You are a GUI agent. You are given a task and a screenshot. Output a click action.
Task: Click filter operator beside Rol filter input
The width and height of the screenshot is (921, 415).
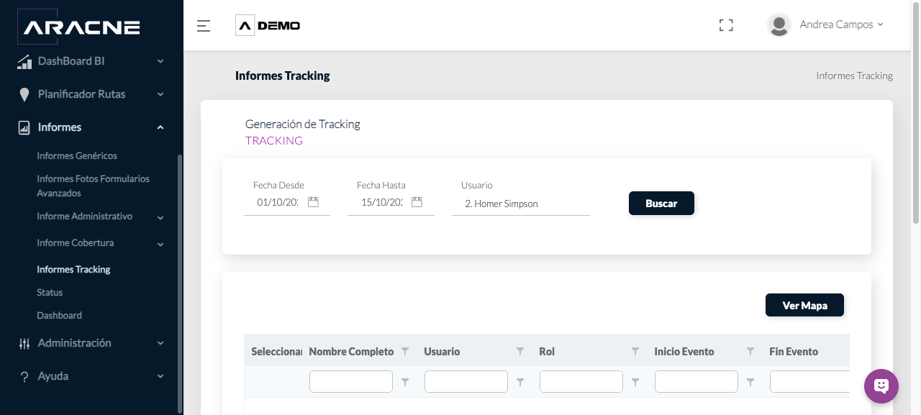[635, 383]
